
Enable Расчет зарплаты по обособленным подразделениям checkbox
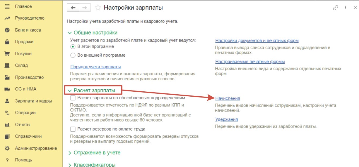tap(73, 98)
